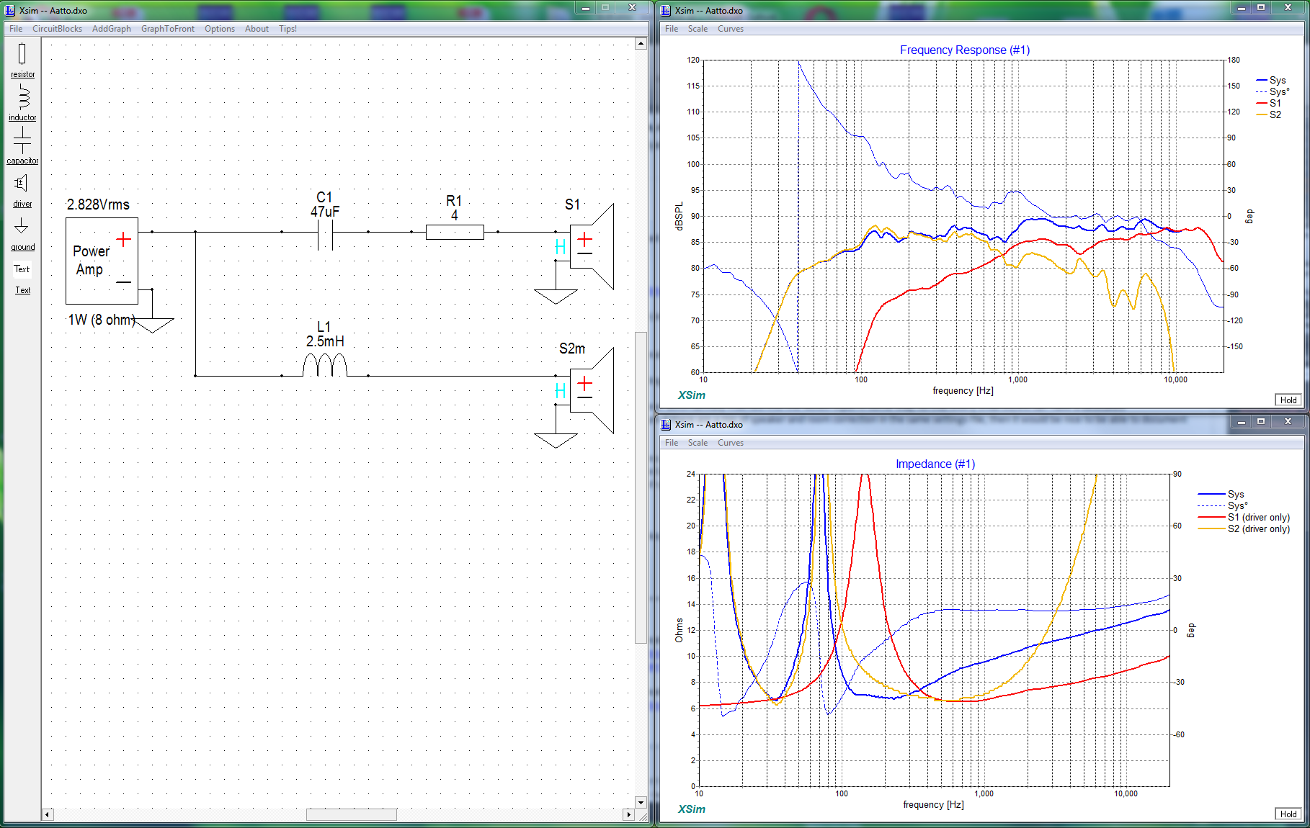Click the S2m driver positive terminal
This screenshot has width=1310, height=828.
point(584,383)
